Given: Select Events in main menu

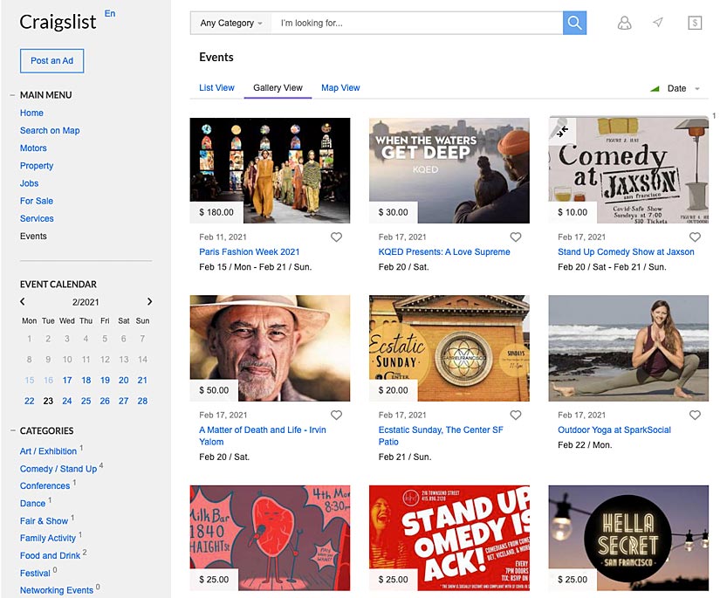Looking at the screenshot, I should 33,236.
